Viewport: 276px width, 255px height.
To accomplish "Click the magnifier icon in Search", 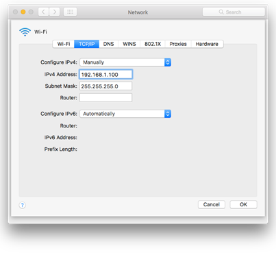I will pyautogui.click(x=221, y=12).
